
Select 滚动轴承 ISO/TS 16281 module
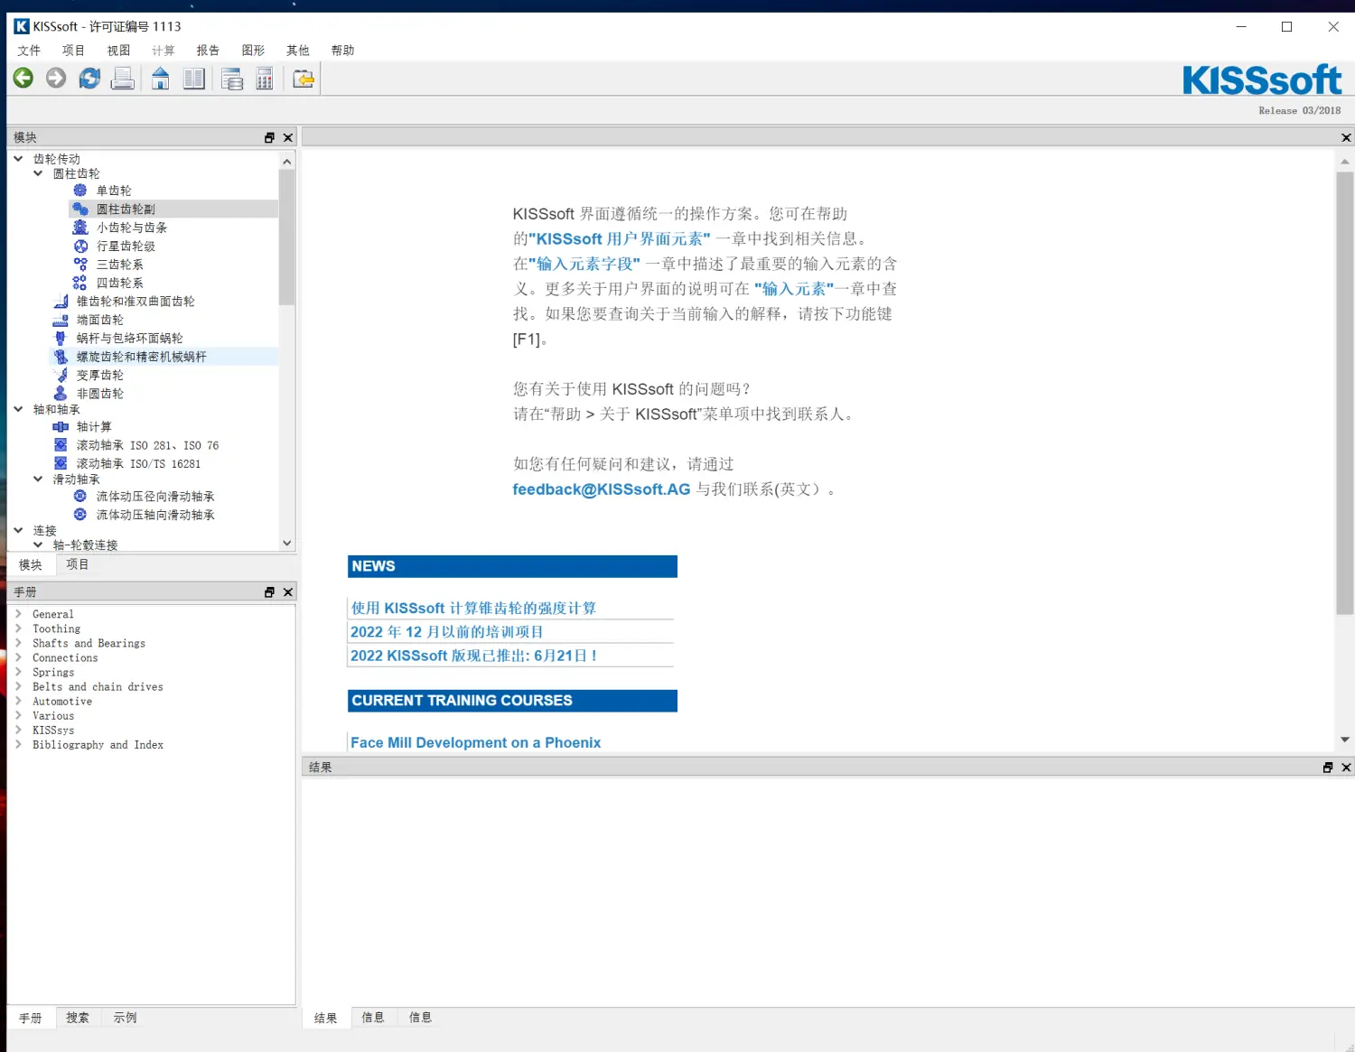[138, 464]
